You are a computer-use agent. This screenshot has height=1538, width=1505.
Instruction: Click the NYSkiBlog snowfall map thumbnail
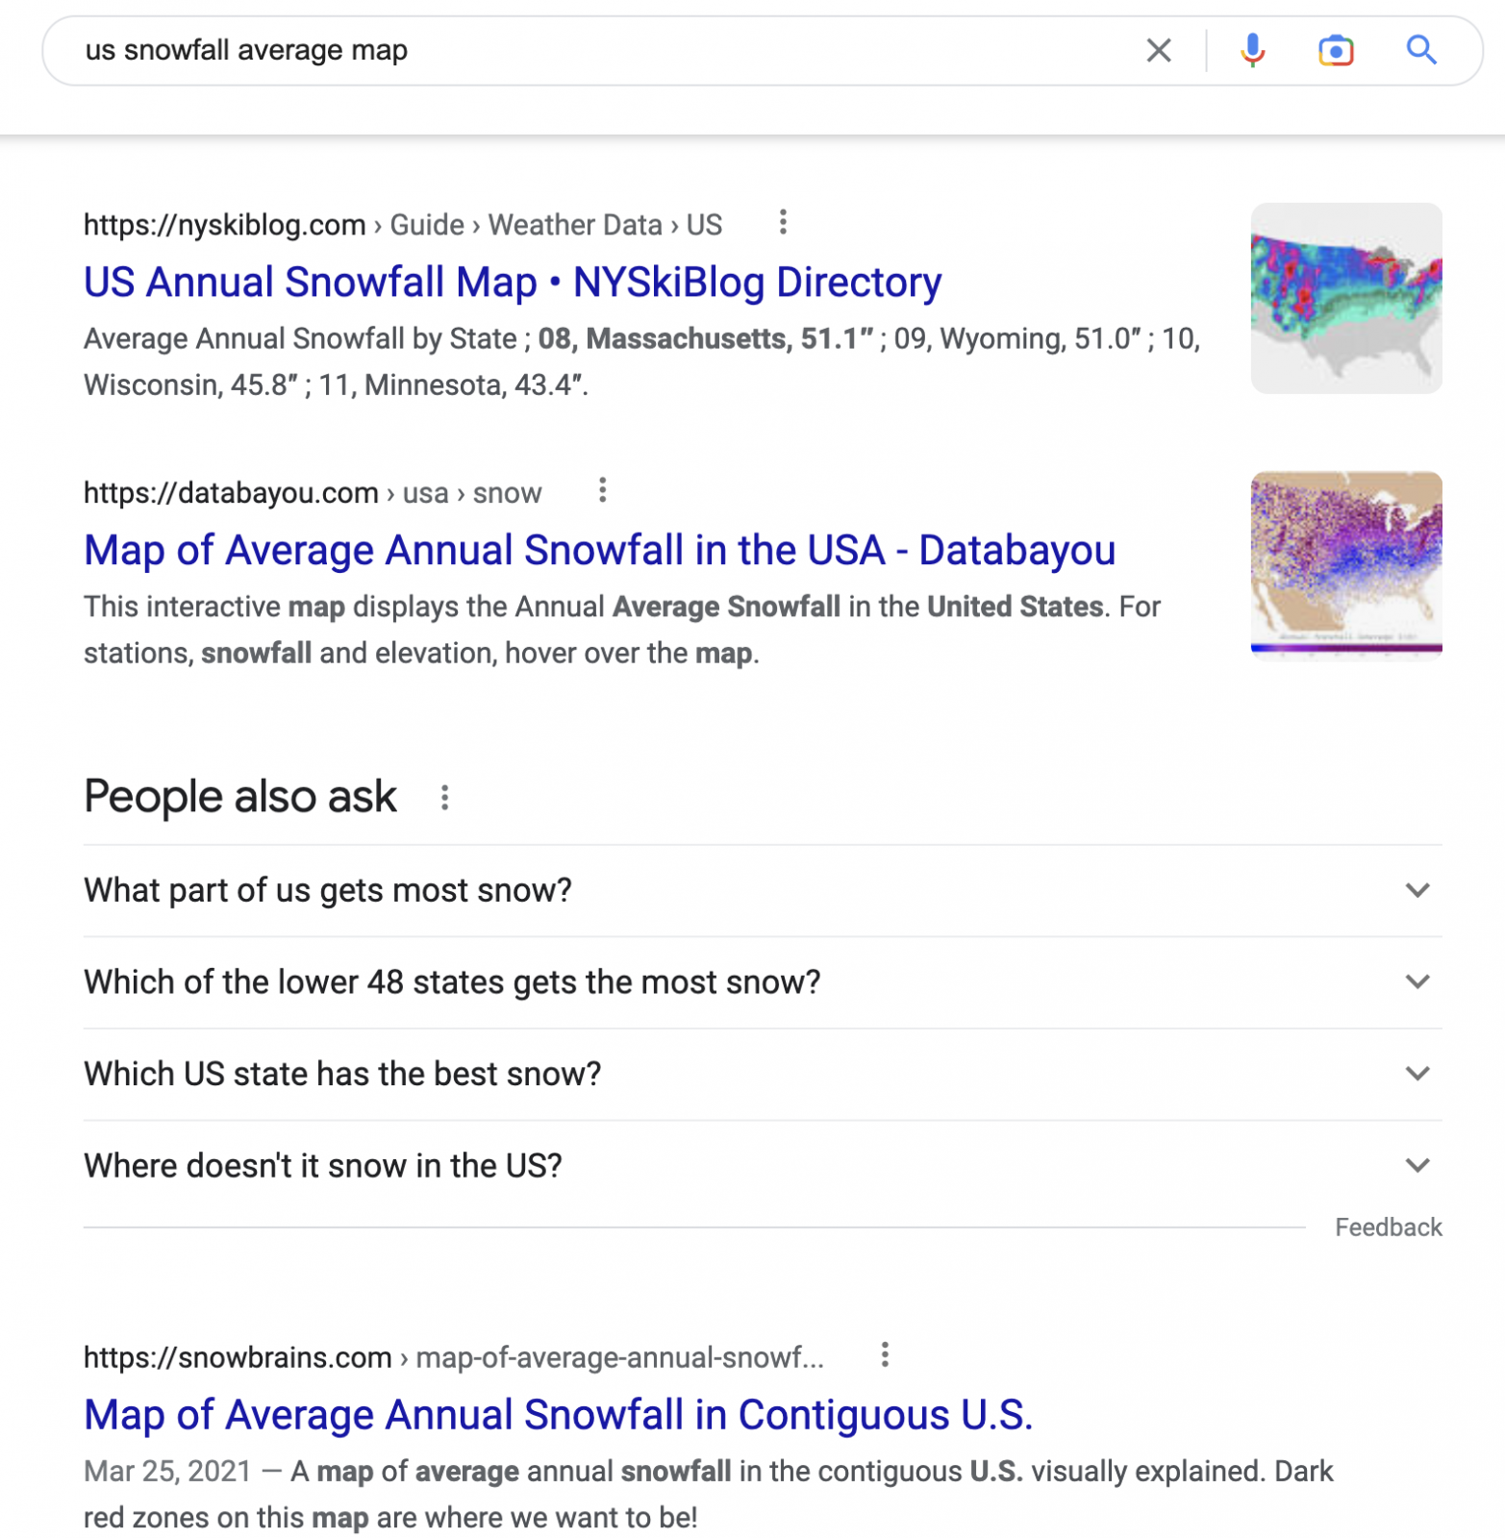[1345, 298]
